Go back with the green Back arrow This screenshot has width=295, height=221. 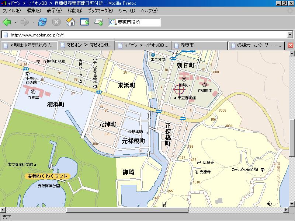tap(7, 22)
